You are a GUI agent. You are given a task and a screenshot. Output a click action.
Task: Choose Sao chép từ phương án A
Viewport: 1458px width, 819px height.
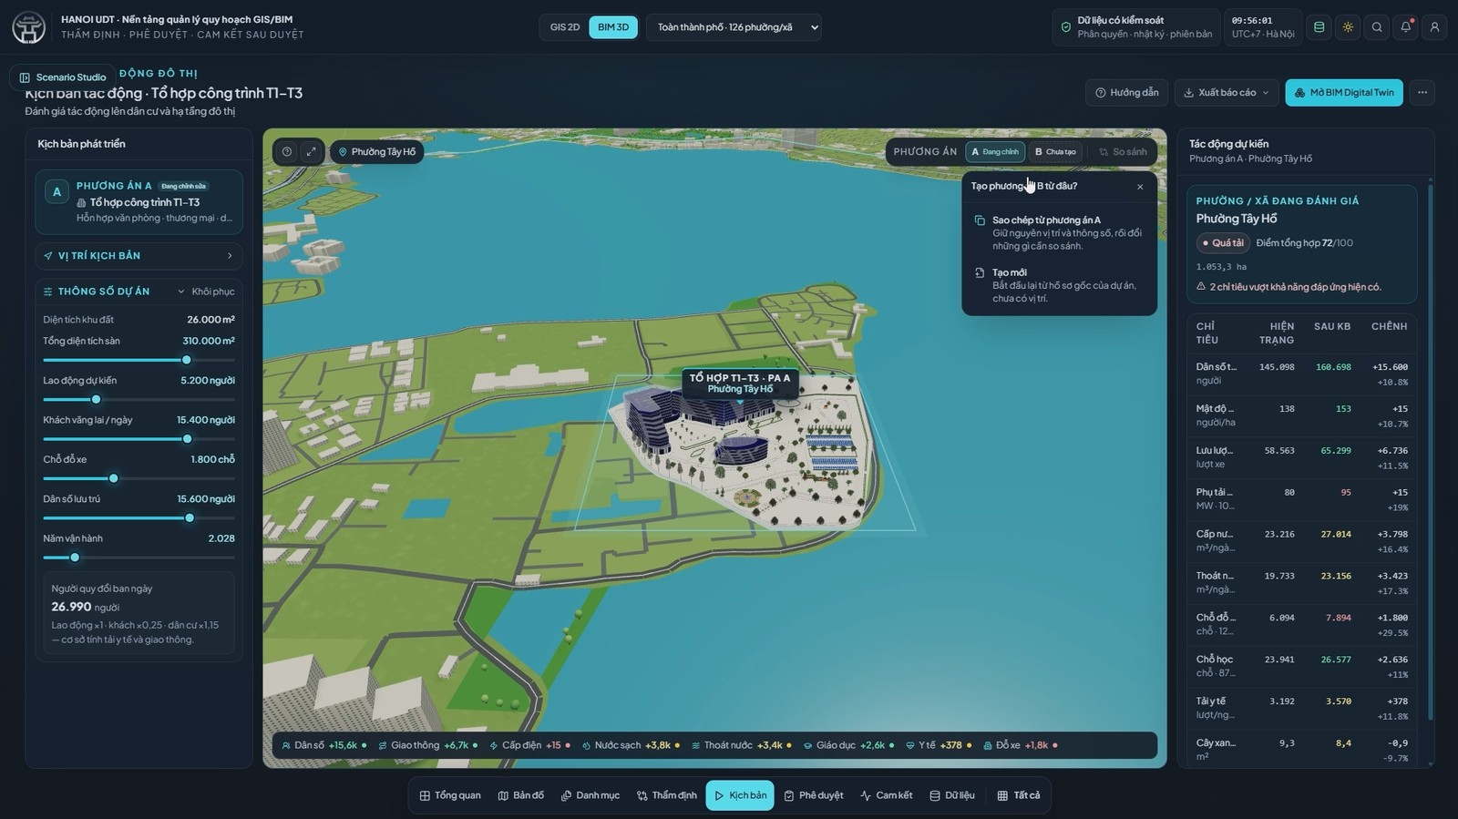pyautogui.click(x=1059, y=232)
